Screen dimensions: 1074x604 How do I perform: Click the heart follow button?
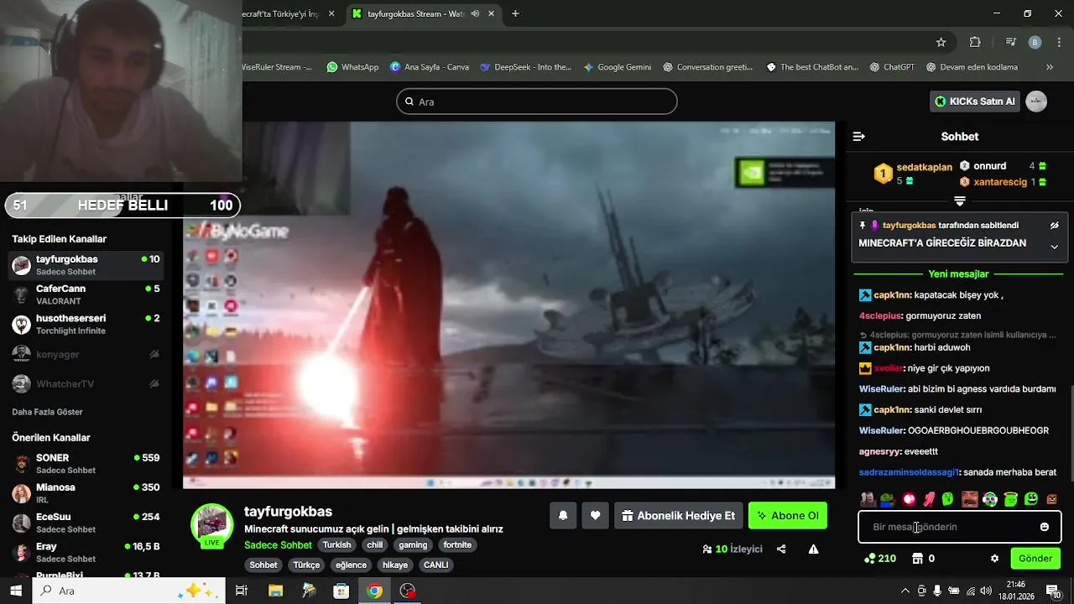point(595,515)
